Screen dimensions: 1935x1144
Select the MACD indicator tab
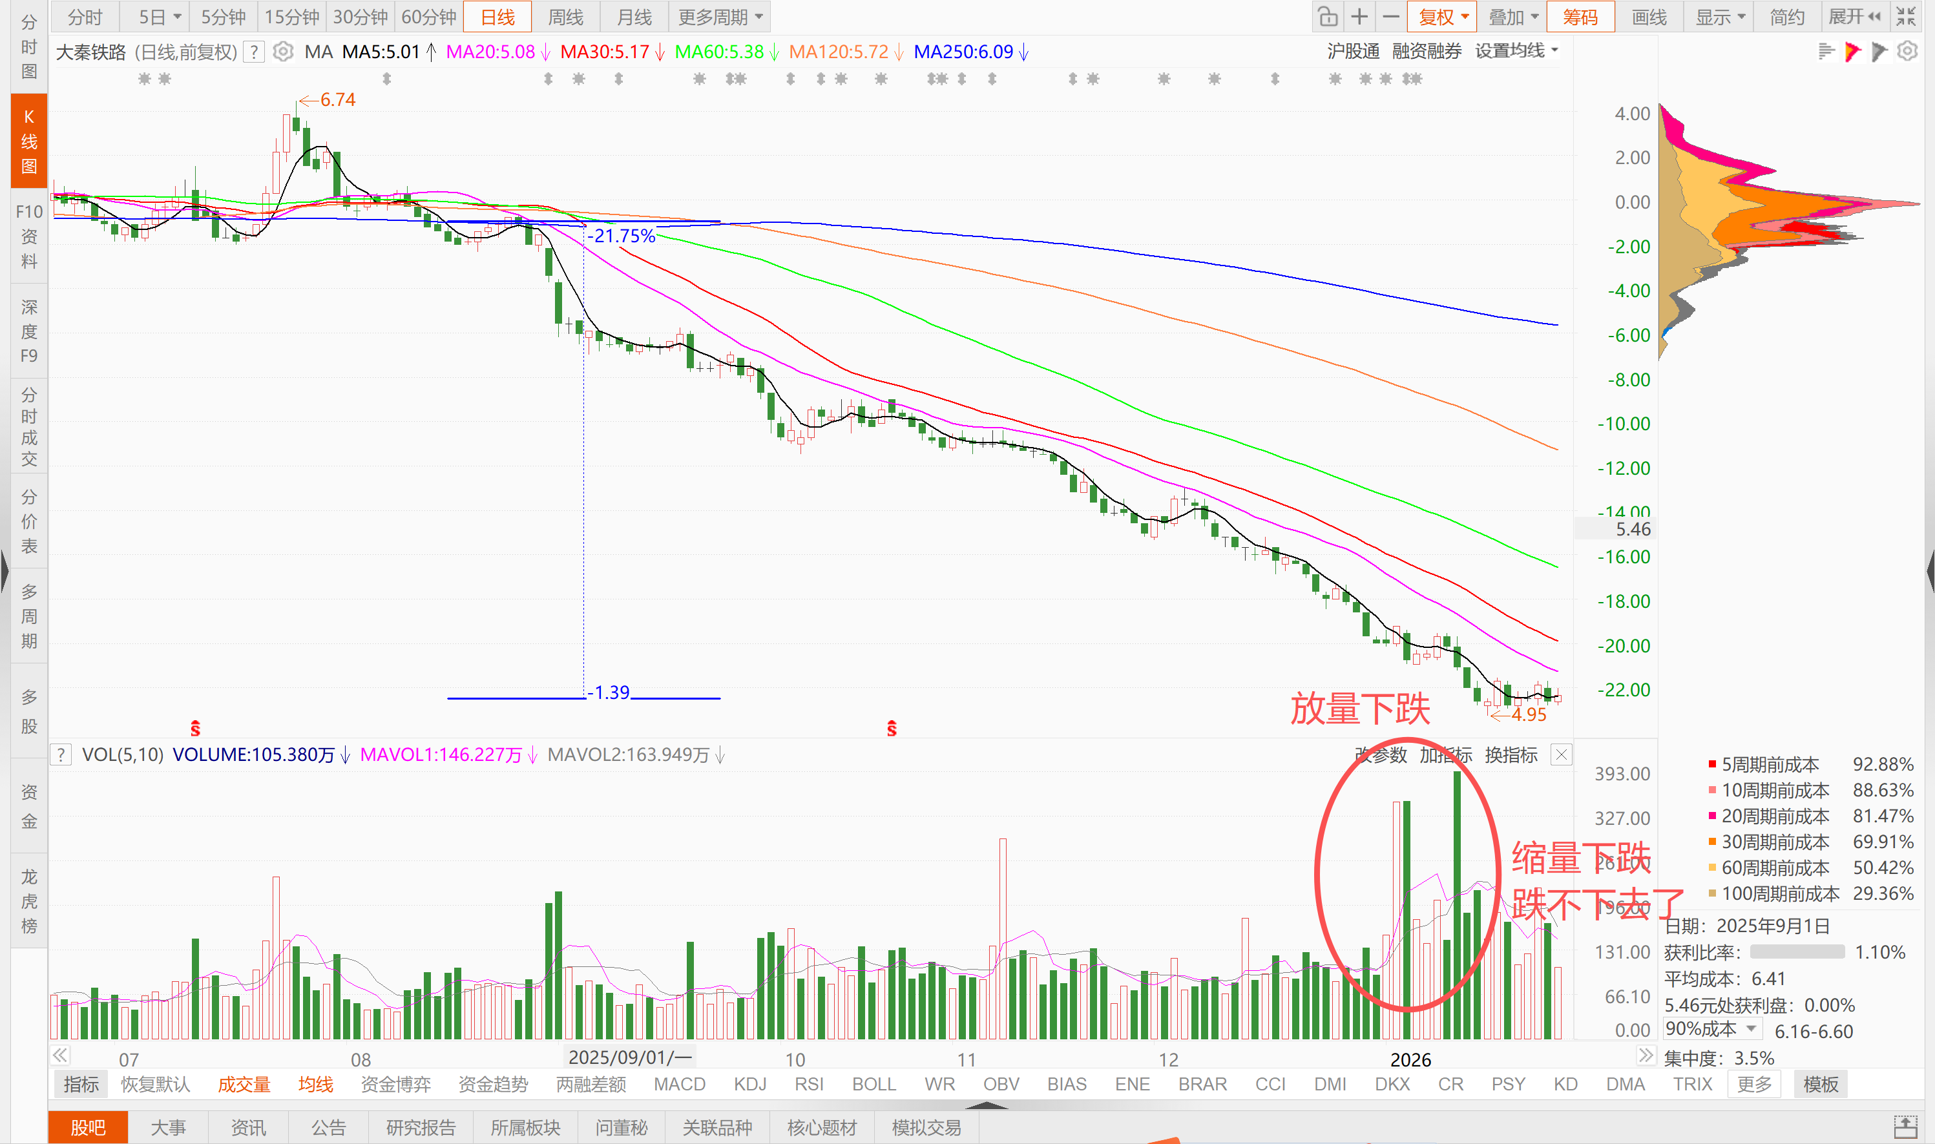click(x=679, y=1084)
